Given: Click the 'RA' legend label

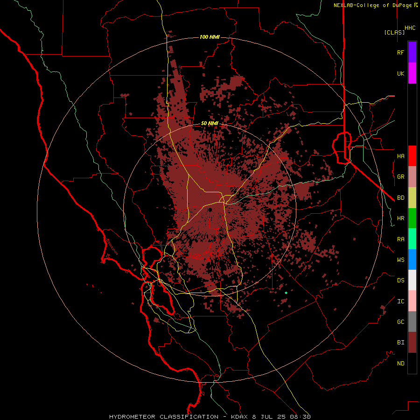Looking at the screenshot, I should point(400,239).
